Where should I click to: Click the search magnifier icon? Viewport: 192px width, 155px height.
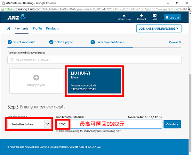point(12,60)
